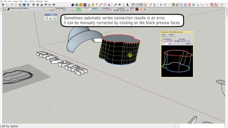The height and width of the screenshot is (128, 228).
Task: Set camera to Left view
Action: (54, 5)
